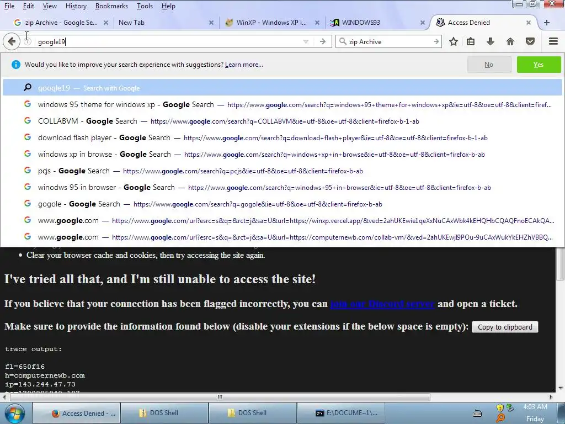The width and height of the screenshot is (565, 424).
Task: Select the 'download flash player' suggestion
Action: 282,137
